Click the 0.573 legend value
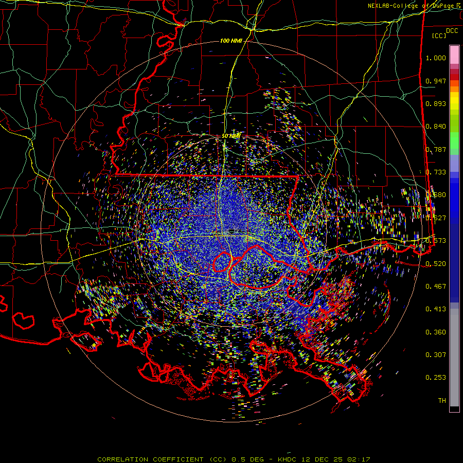Viewport: 463px width, 463px height. click(x=436, y=241)
